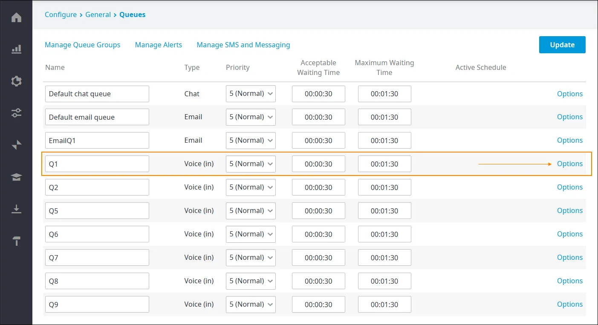Open Manage SMS and Messaging
Viewport: 598px width, 325px height.
click(243, 45)
